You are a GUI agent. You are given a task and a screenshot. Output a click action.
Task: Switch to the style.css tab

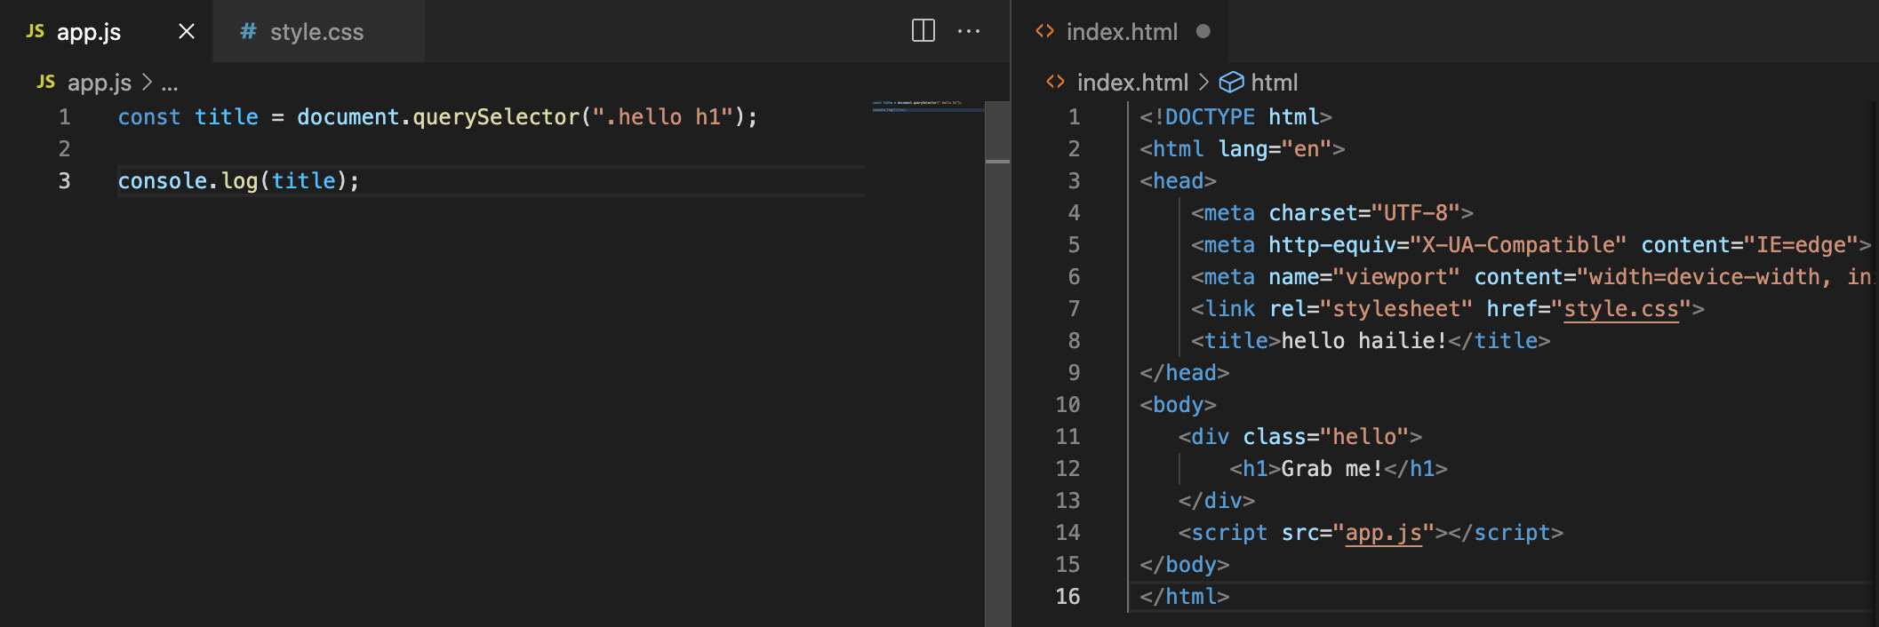(x=316, y=32)
